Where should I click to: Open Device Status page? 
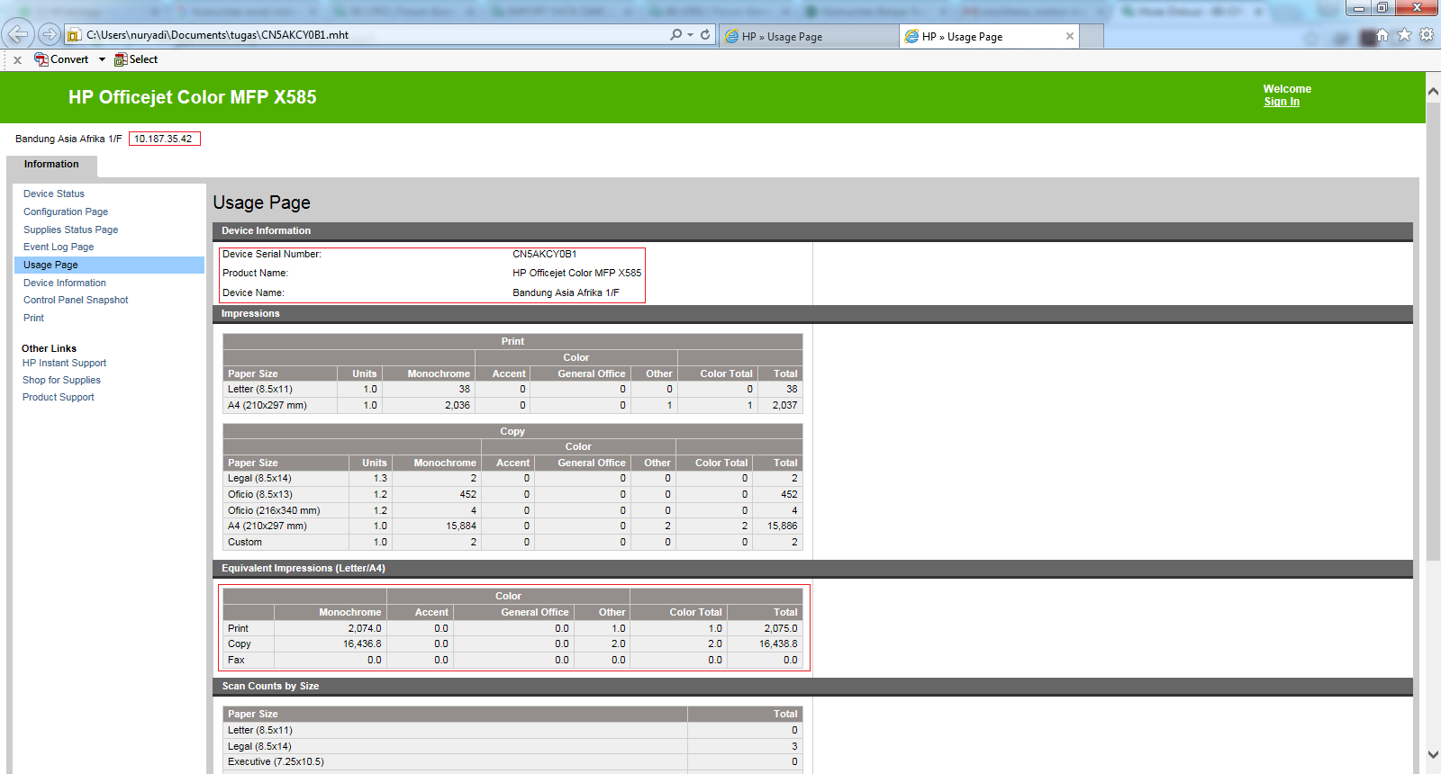[54, 193]
